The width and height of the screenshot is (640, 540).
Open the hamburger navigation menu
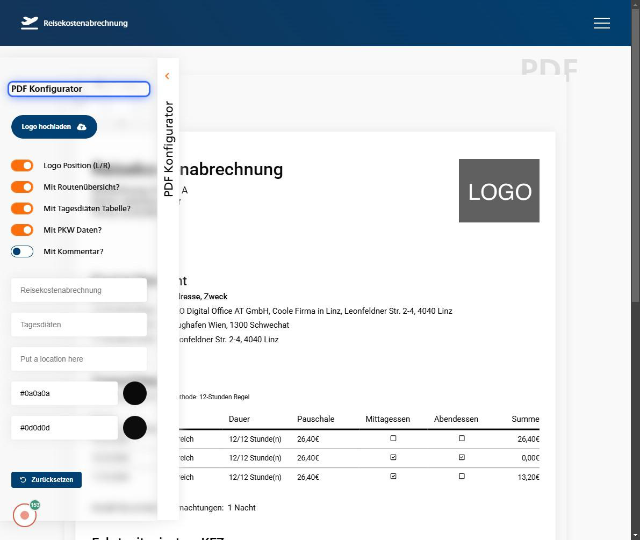click(601, 23)
